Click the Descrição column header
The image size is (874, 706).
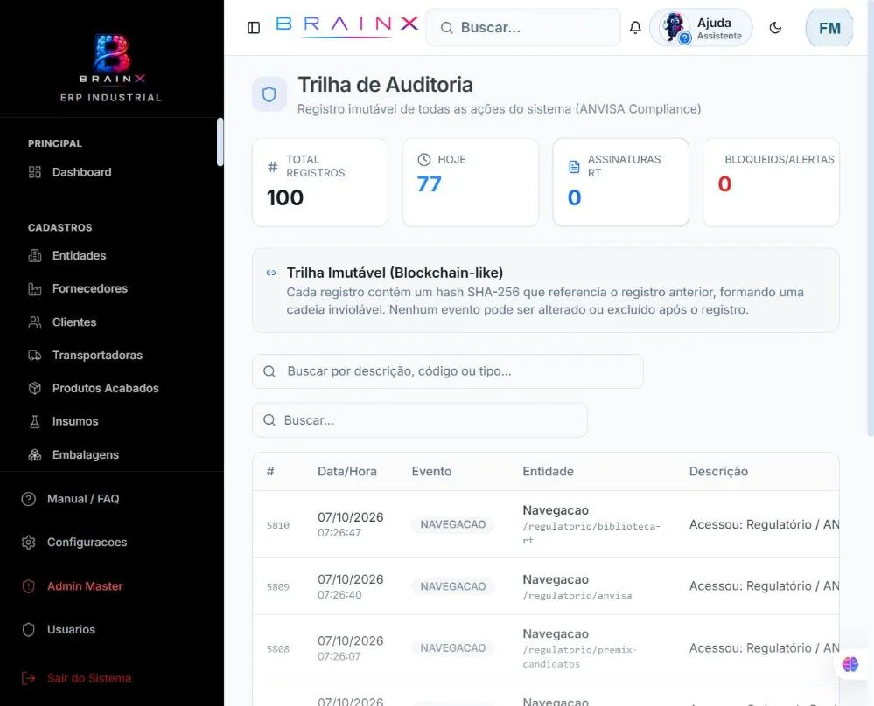[718, 472]
